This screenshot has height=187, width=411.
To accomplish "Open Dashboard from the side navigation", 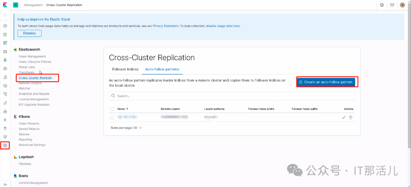I will [x=5, y=43].
